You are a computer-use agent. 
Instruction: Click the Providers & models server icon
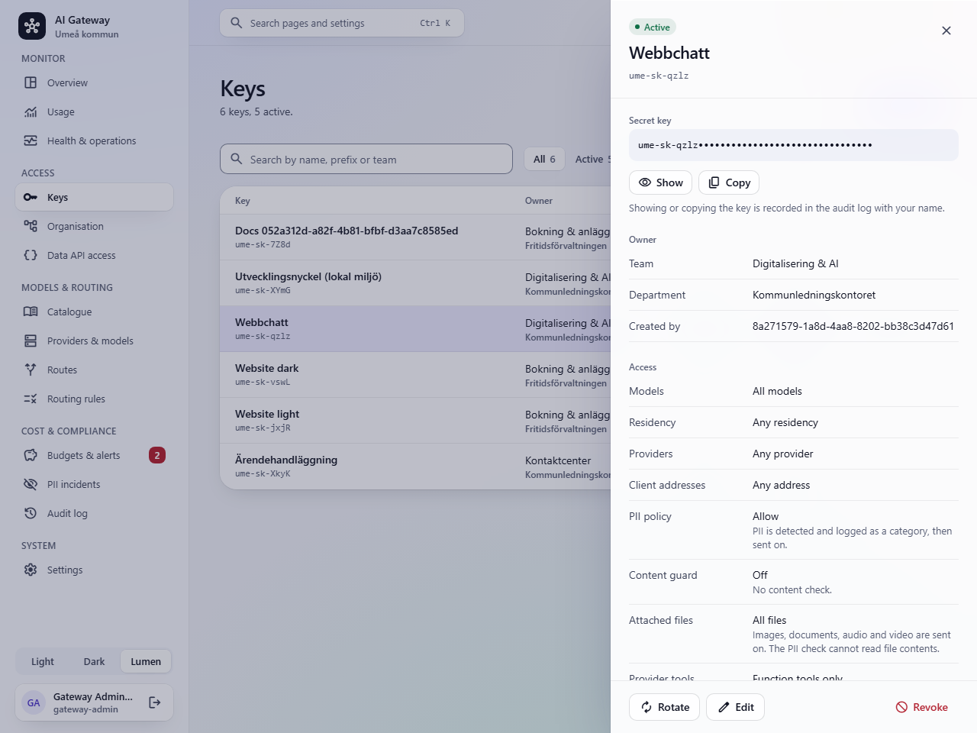click(31, 341)
